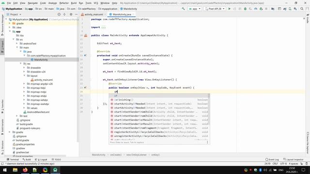Open Project panel settings gear
310x174 pixels.
click(71, 14)
